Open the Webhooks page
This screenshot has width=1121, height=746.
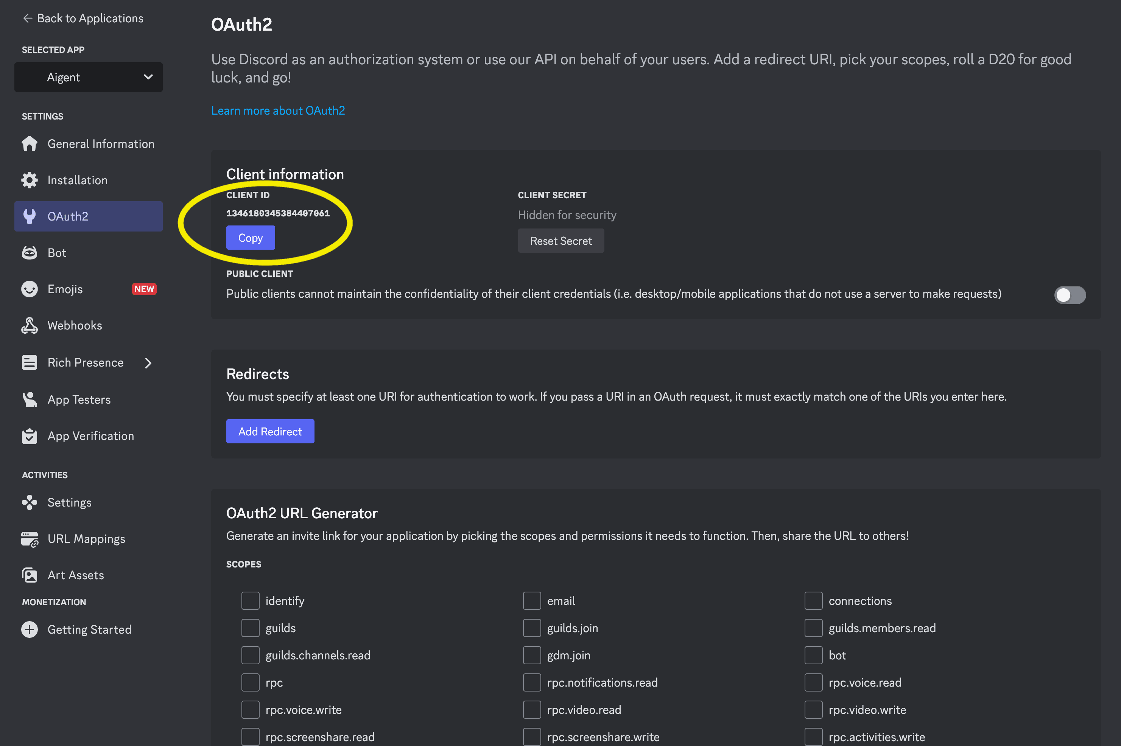[89, 325]
